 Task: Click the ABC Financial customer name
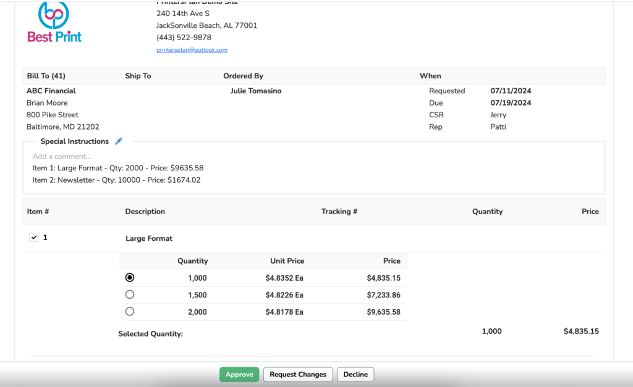[x=51, y=91]
